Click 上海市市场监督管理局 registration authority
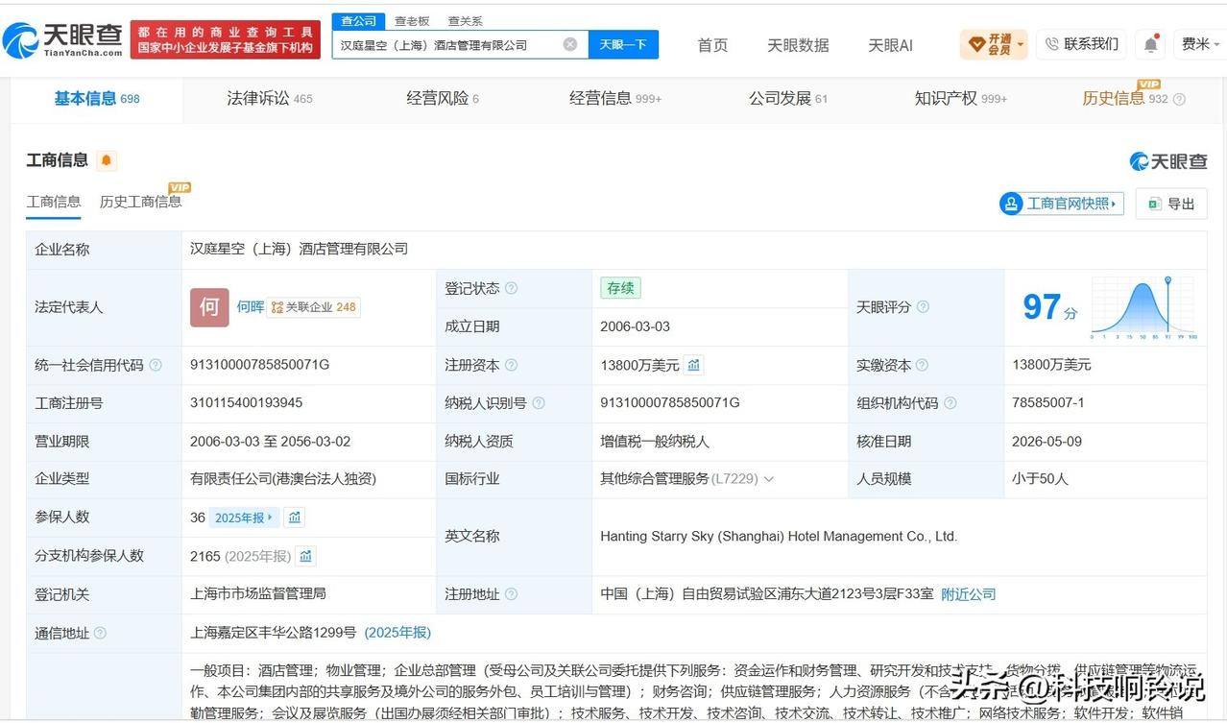The width and height of the screenshot is (1227, 723). coord(258,594)
